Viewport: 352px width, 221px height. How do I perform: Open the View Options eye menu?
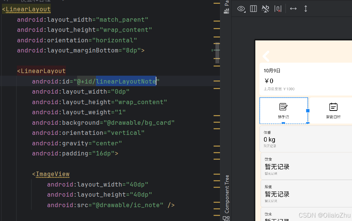pos(241,9)
